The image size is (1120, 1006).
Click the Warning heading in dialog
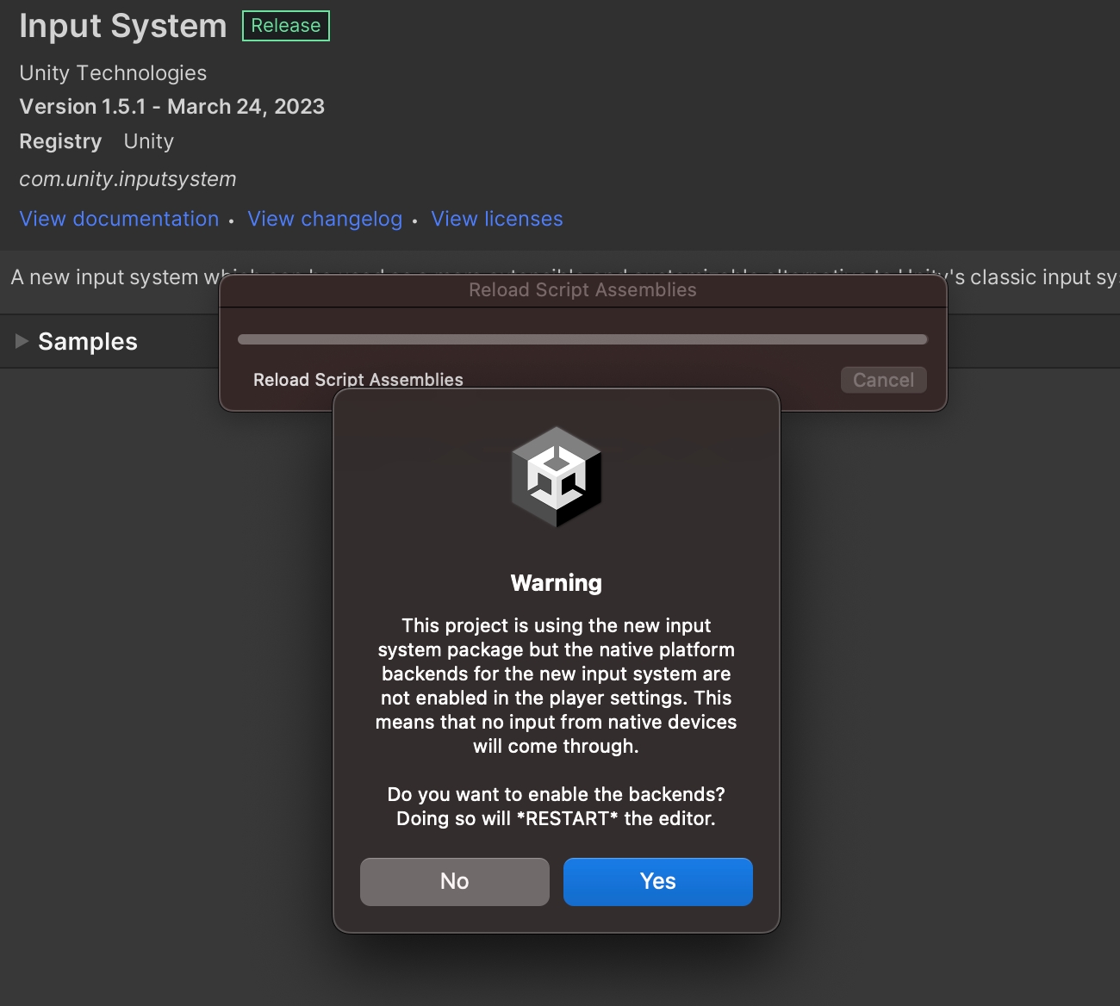coord(557,583)
